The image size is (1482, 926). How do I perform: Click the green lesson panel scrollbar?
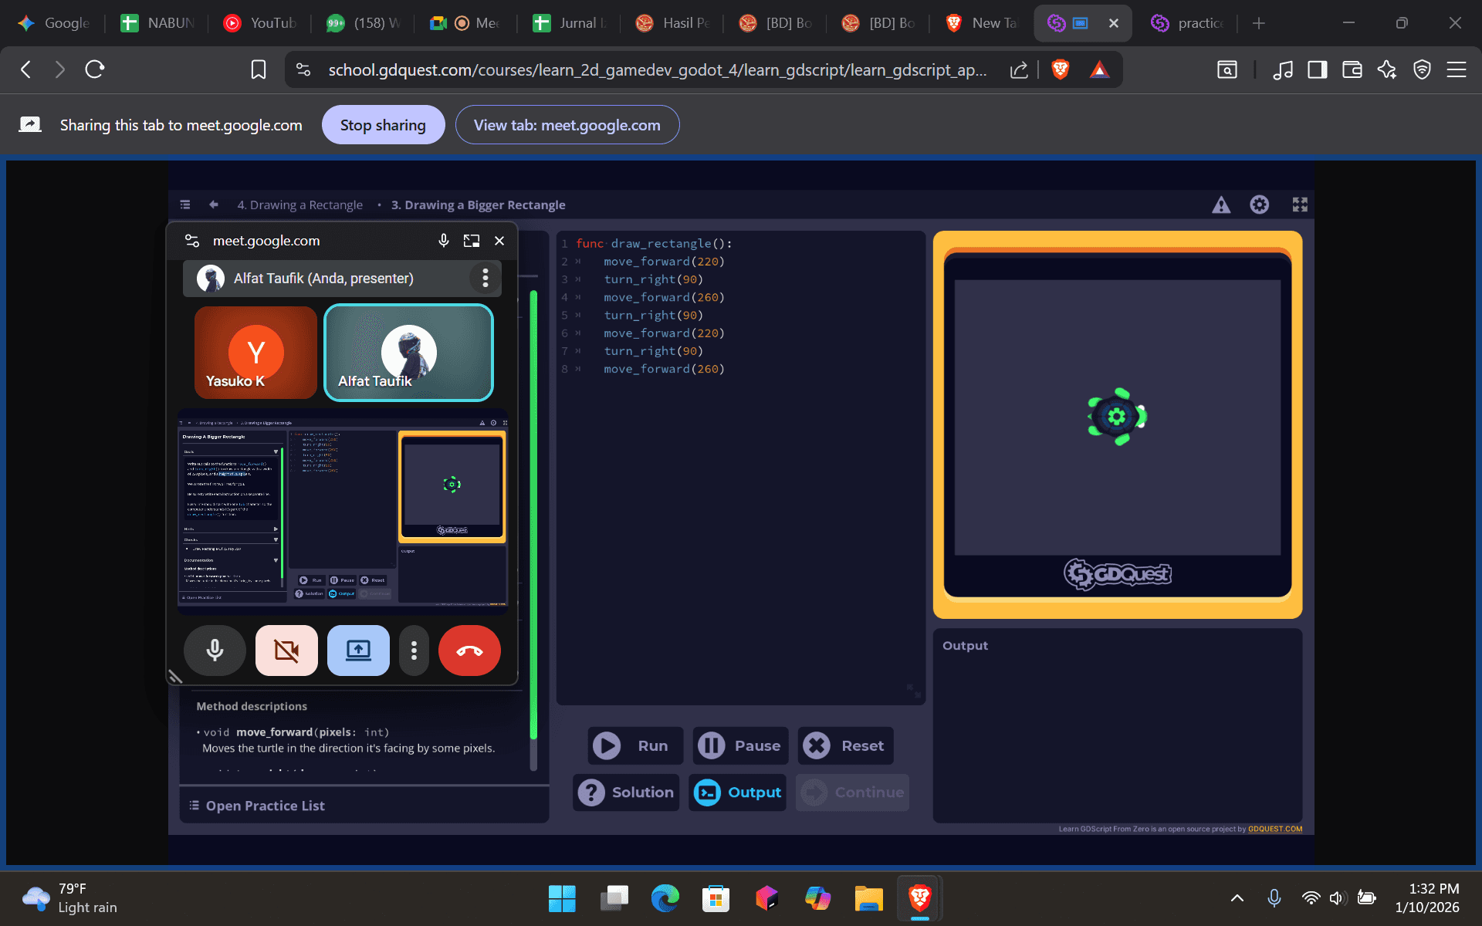tap(533, 509)
